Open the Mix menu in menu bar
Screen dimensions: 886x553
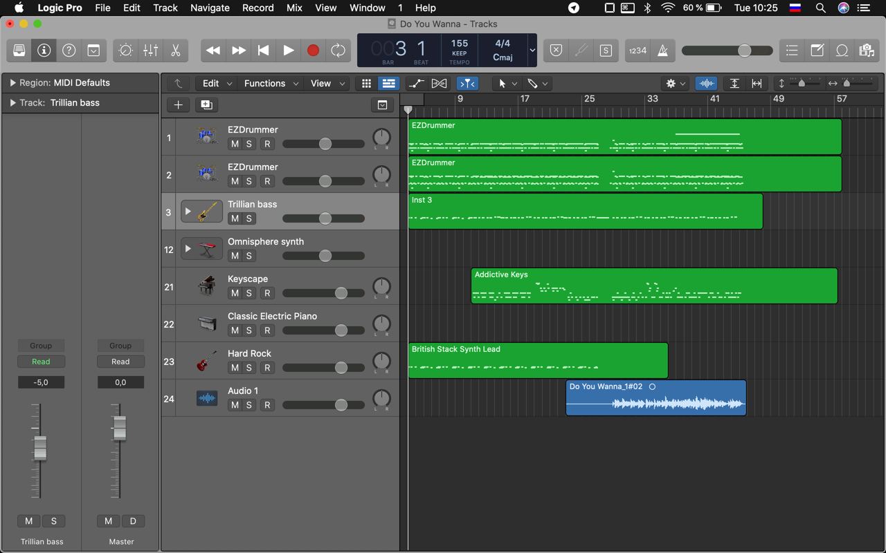point(294,8)
